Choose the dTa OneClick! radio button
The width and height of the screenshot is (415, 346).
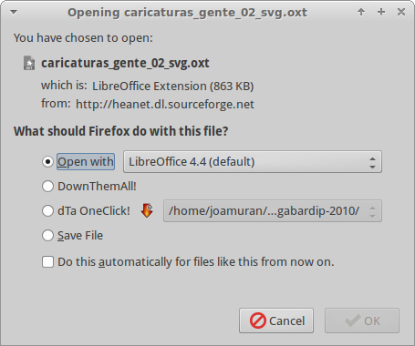click(x=47, y=210)
